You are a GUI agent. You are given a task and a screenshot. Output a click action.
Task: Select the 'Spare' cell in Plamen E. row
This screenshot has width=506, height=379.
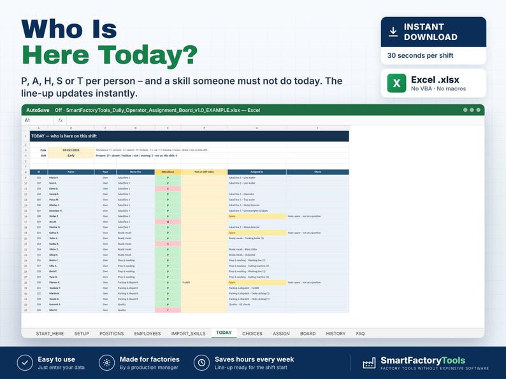(x=257, y=282)
